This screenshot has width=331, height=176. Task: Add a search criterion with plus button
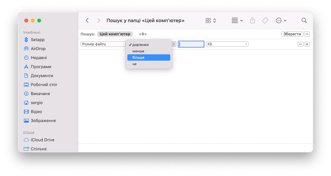[307, 44]
